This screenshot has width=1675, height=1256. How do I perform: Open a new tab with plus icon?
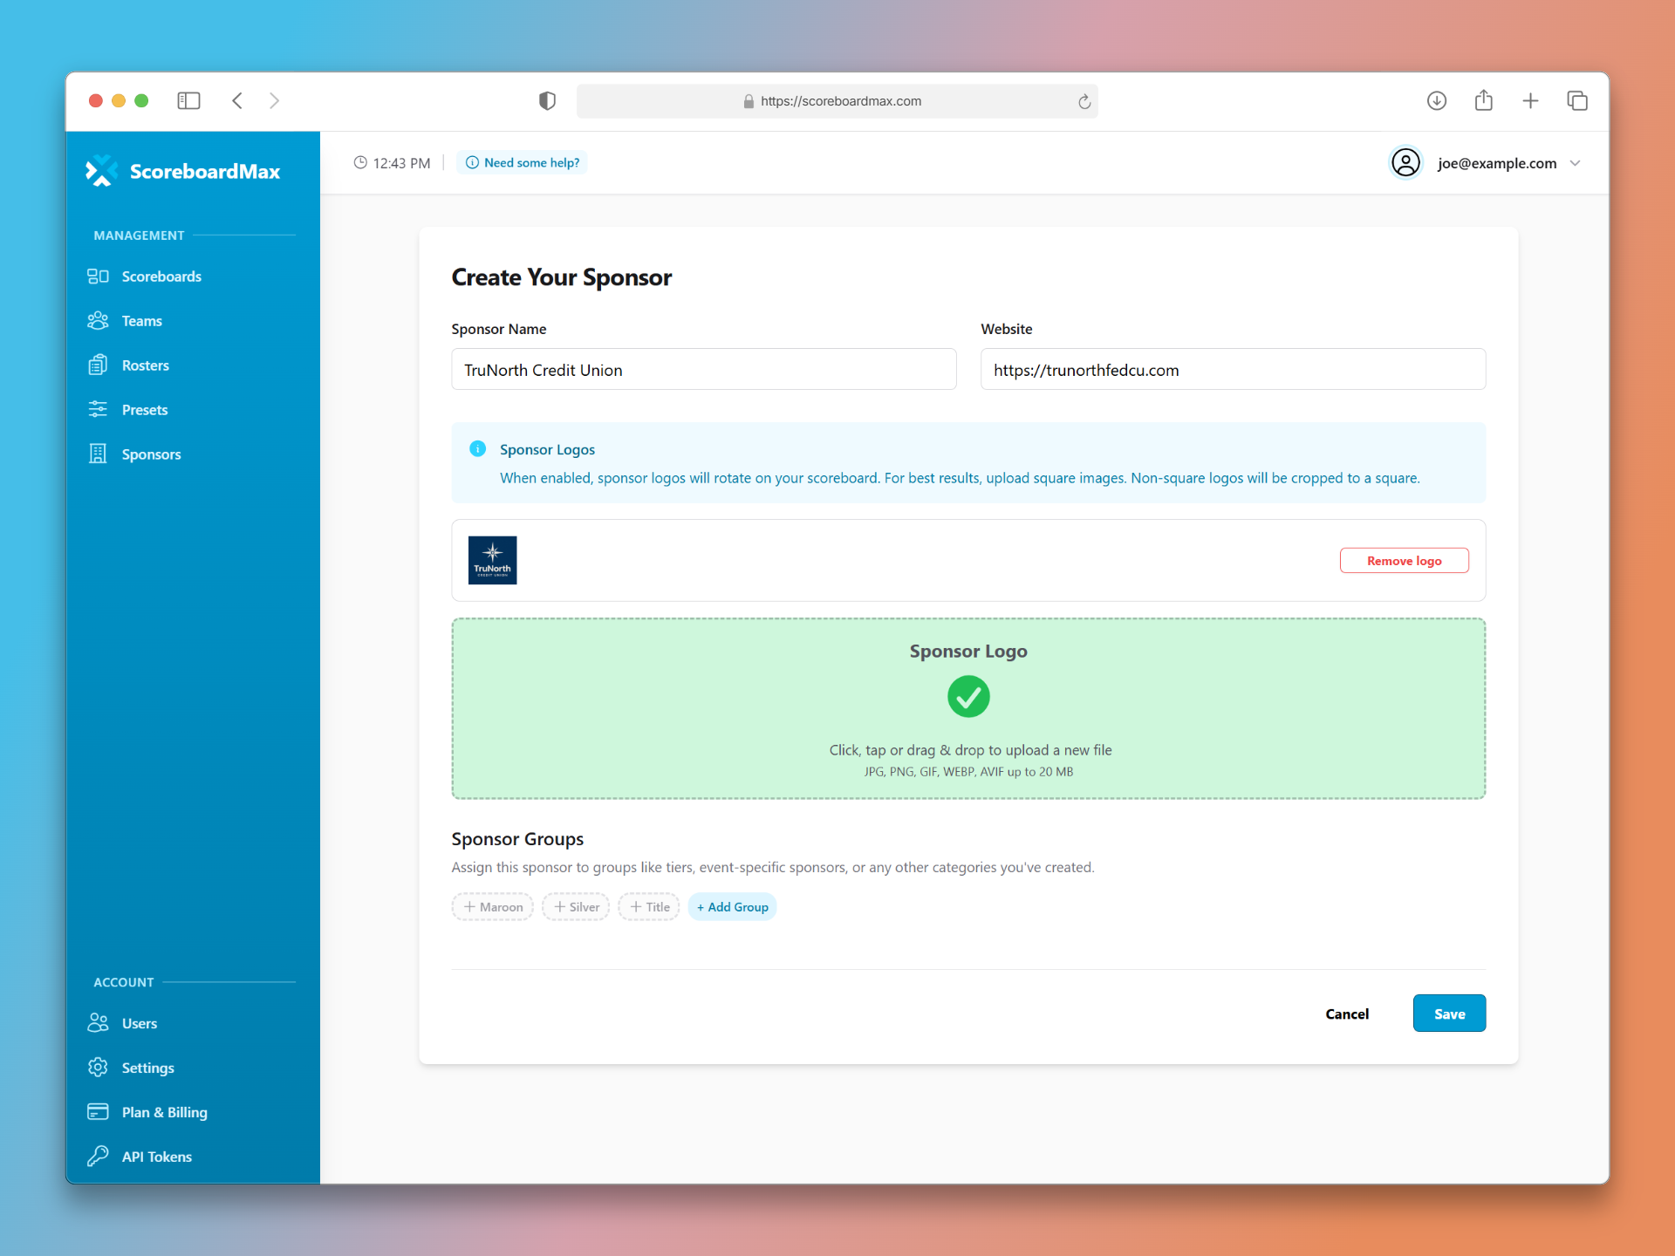click(x=1530, y=101)
